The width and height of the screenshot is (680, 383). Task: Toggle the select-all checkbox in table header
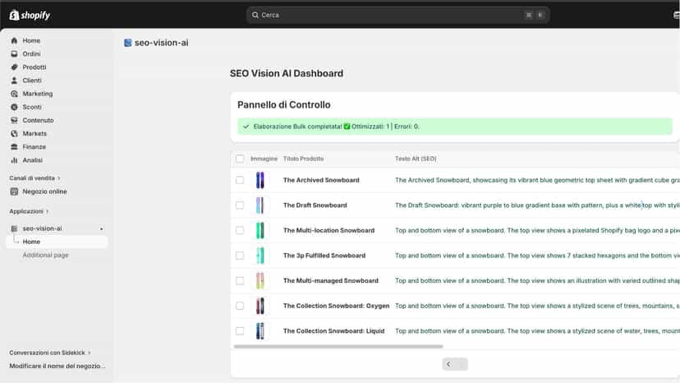coord(240,159)
